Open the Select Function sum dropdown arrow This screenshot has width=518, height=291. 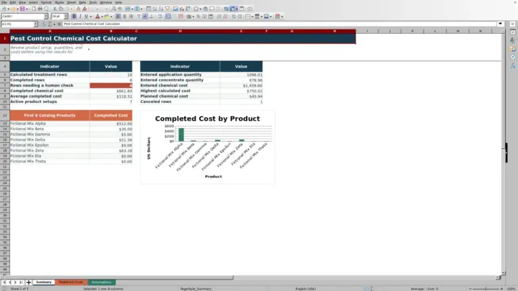click(x=55, y=24)
